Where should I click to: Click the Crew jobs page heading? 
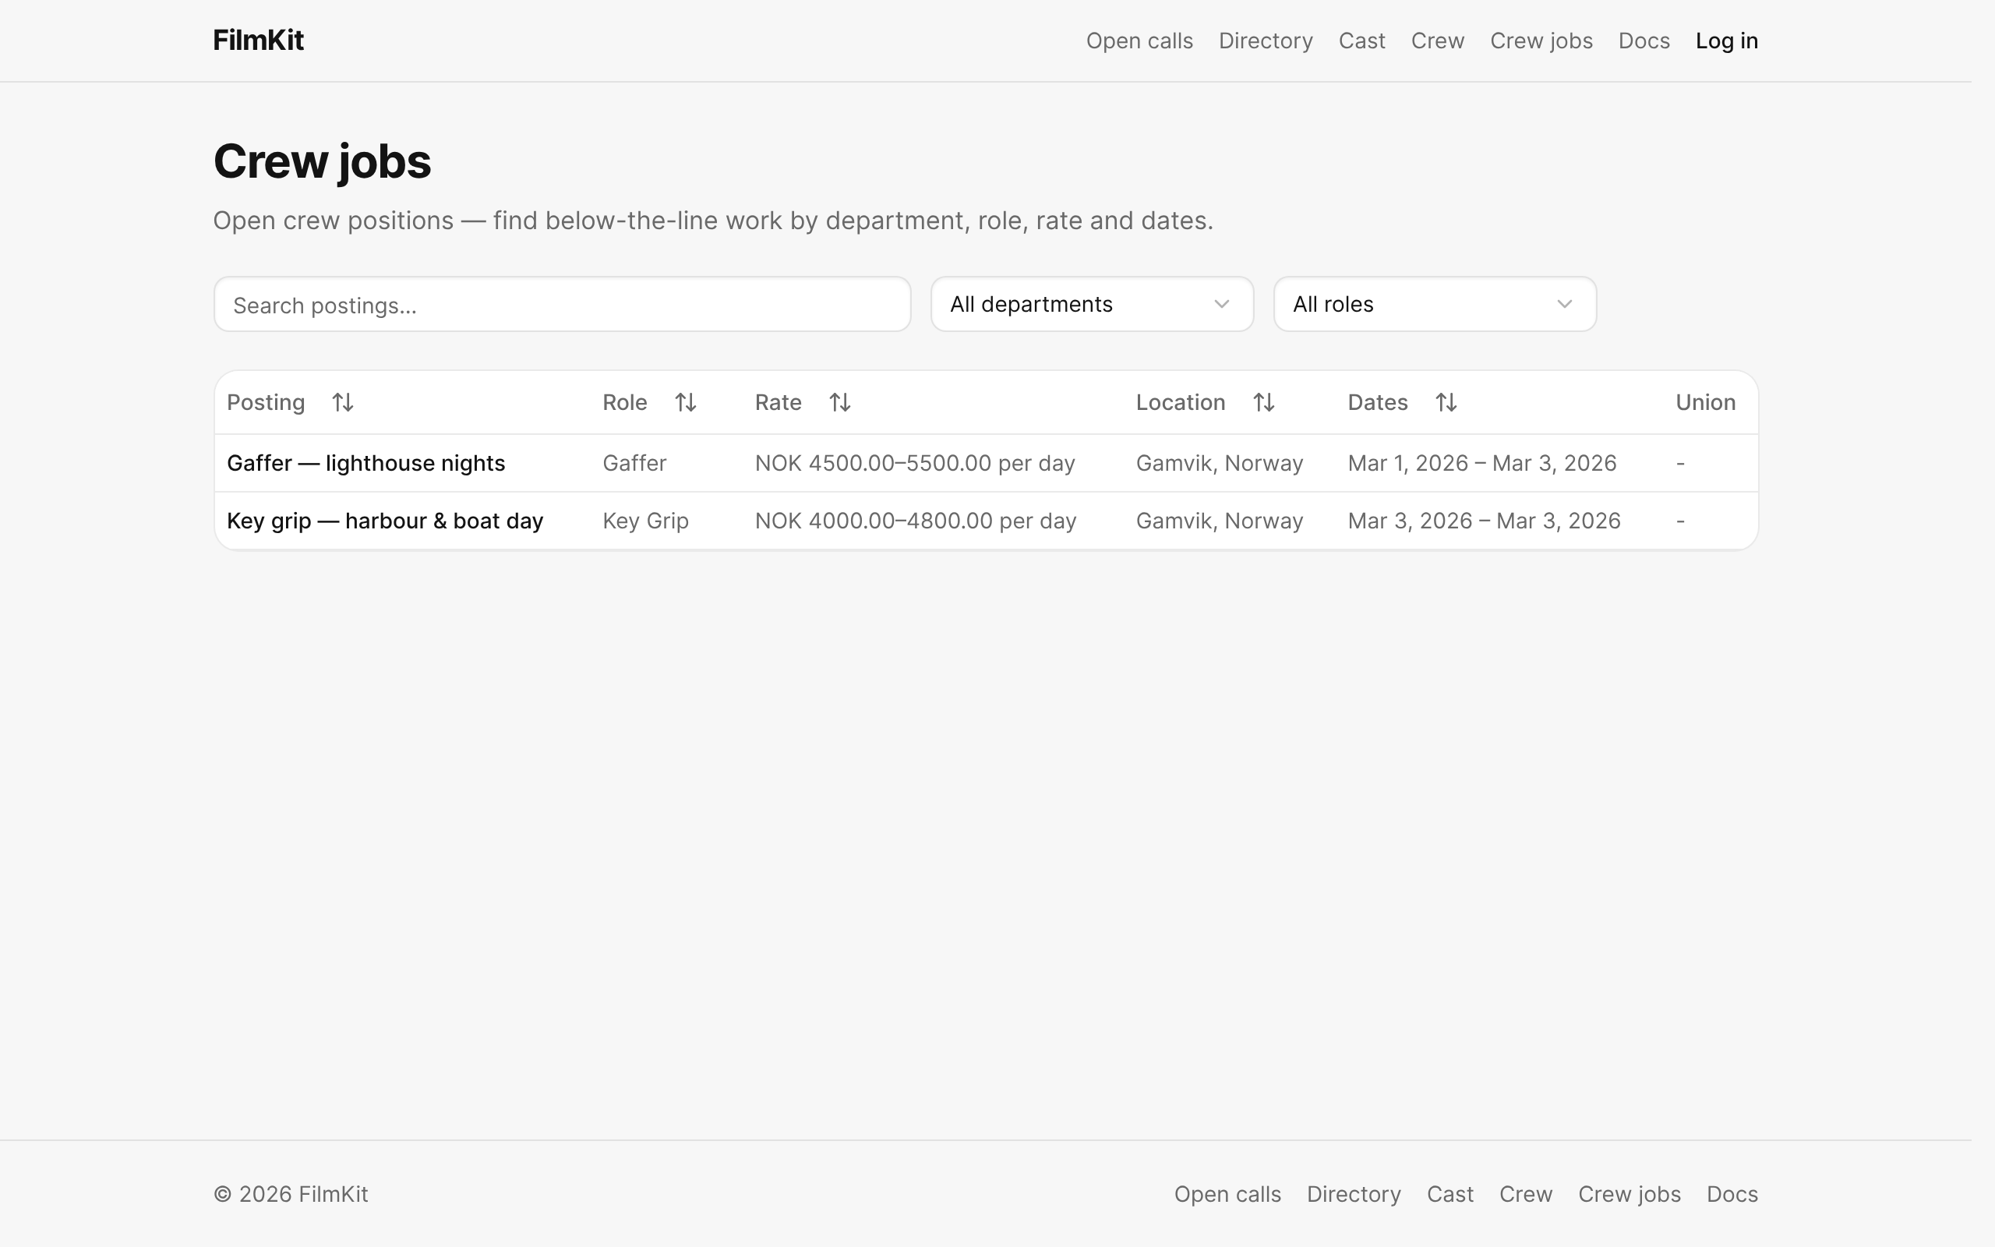322,161
